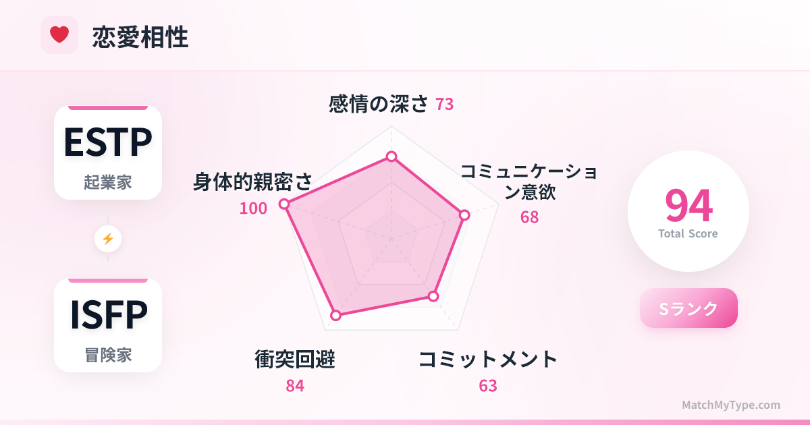Click the score value 100
Image resolution: width=810 pixels, height=425 pixels.
tap(253, 208)
